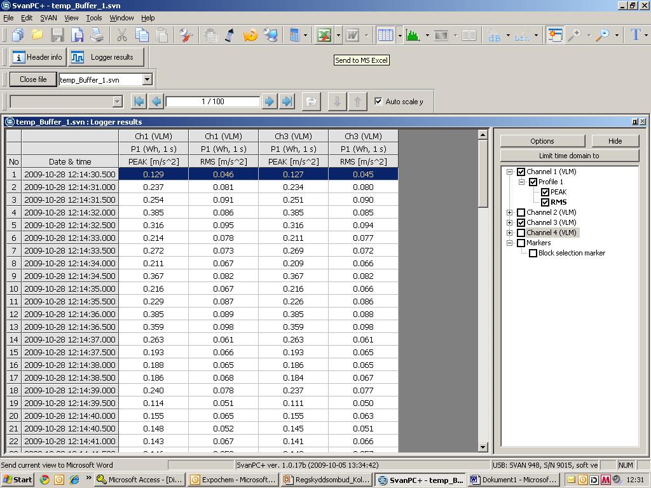This screenshot has height=488, width=651.
Task: Open the Tools menu
Action: [x=94, y=18]
